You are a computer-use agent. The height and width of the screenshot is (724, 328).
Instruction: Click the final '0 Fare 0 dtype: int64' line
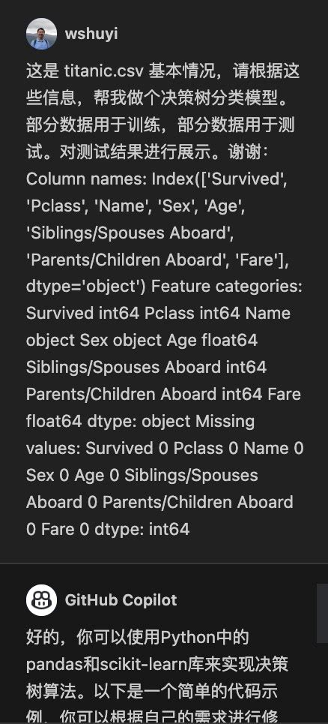tap(108, 529)
